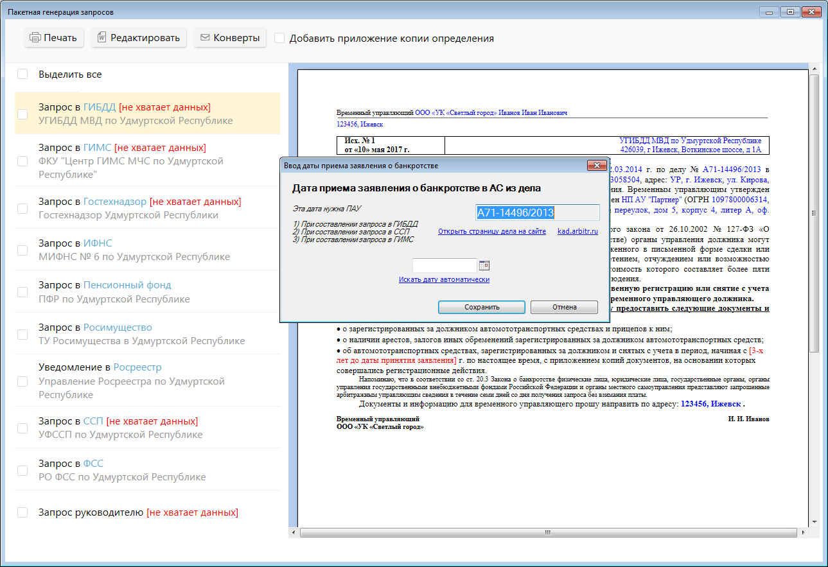828x567 pixels.
Task: Open the calendar date picker icon
Action: click(484, 265)
